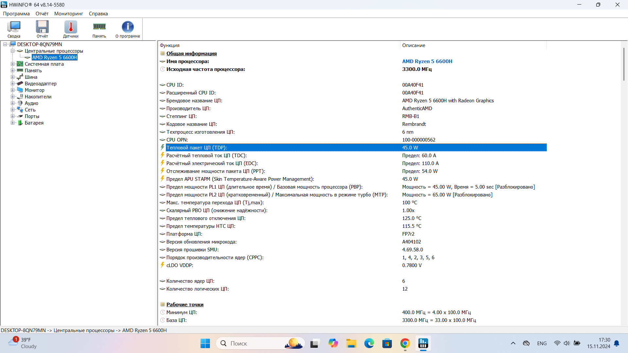Click the notification bell icon
Viewport: 628px width, 353px height.
click(617, 343)
